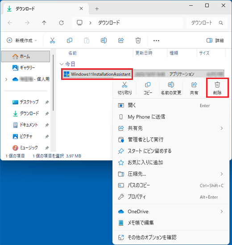
Task: Click the Rename icon in the toolbar
Action: [104, 41]
